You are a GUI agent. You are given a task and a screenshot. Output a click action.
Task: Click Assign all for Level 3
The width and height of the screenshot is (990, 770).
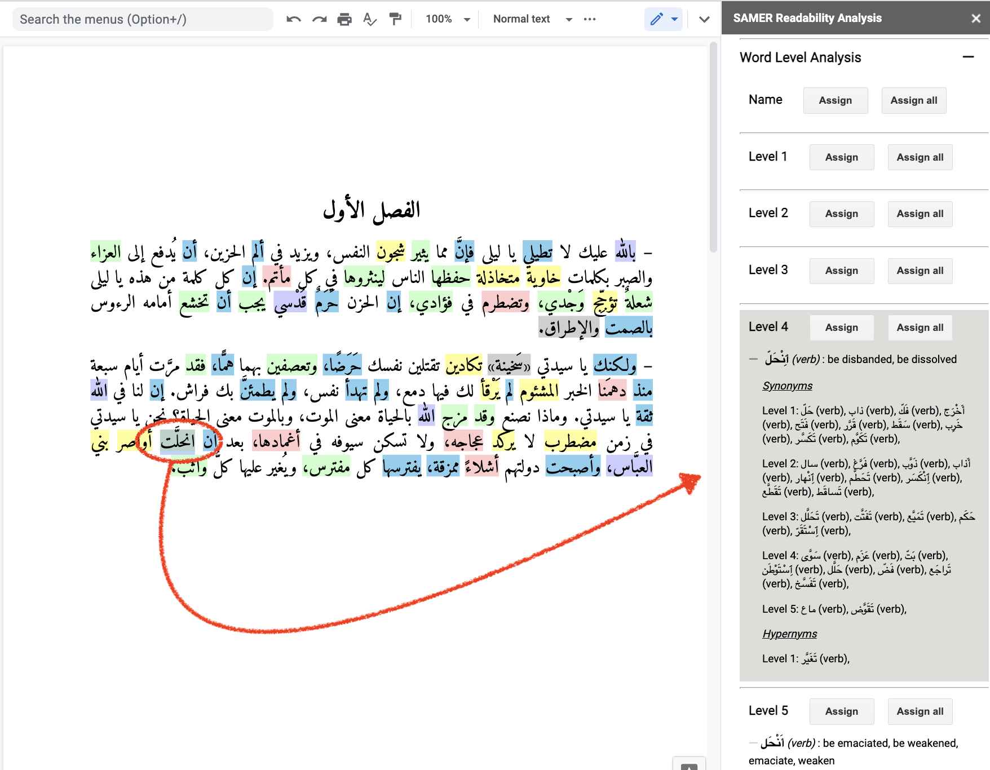tap(920, 271)
